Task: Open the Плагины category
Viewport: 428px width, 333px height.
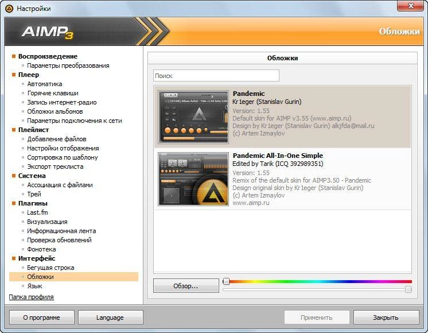Action: 33,203
